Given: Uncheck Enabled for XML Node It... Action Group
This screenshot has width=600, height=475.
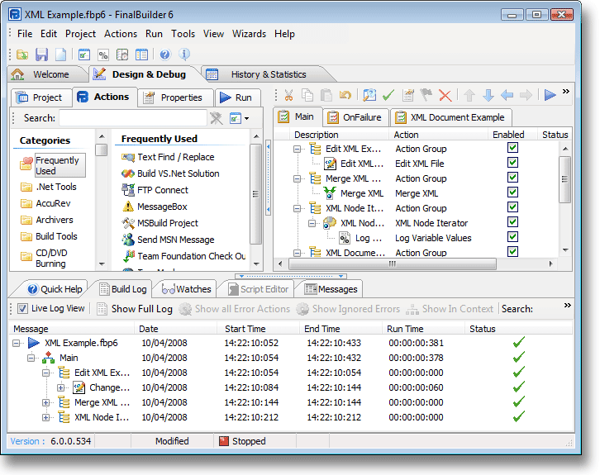Looking at the screenshot, I should [512, 207].
